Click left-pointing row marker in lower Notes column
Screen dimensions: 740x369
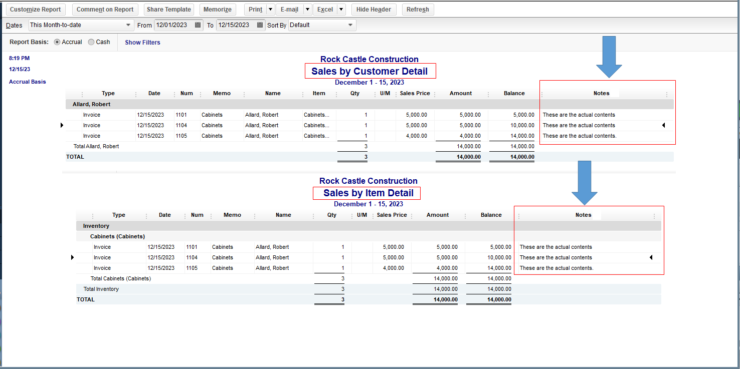pyautogui.click(x=651, y=257)
